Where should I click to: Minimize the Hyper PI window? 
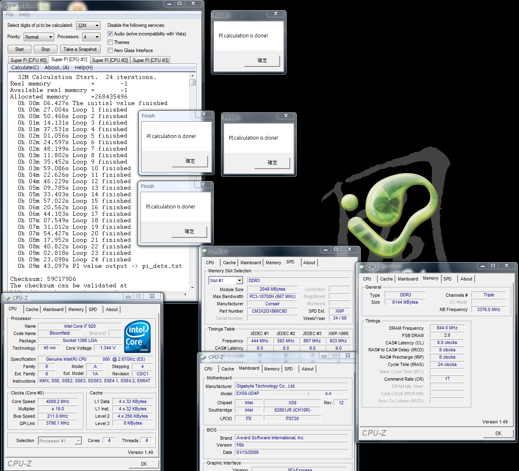point(169,4)
